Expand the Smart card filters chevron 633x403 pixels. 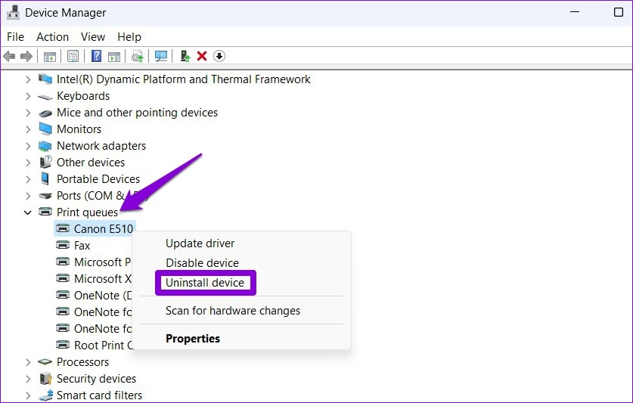28,395
